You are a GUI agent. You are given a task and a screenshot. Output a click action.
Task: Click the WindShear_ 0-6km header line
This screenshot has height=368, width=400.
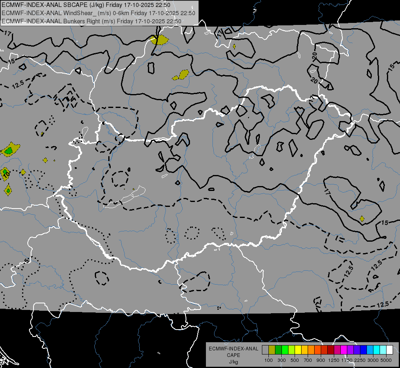coord(98,13)
